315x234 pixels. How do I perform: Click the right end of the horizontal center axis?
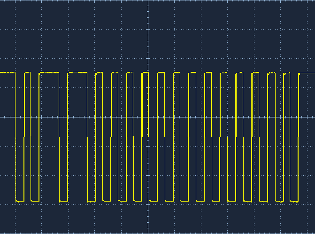click(x=314, y=117)
